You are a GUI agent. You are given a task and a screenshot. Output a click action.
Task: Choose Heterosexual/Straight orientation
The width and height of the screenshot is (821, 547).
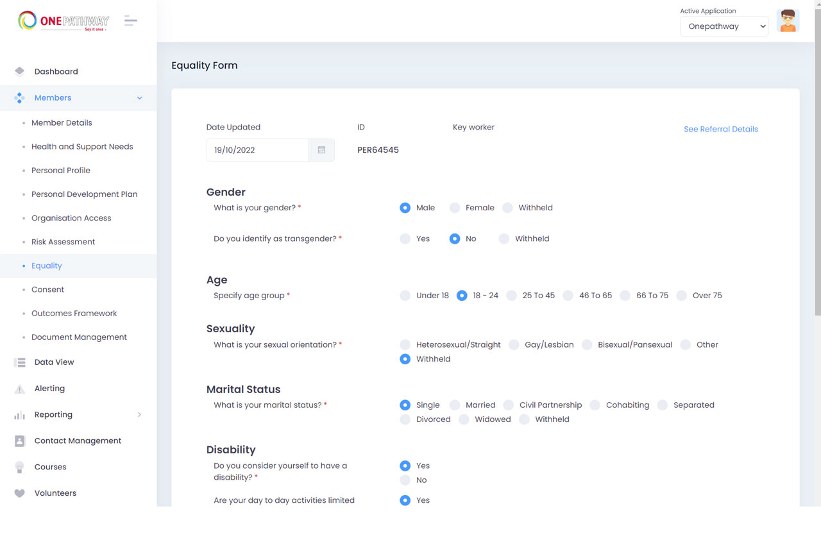click(405, 345)
